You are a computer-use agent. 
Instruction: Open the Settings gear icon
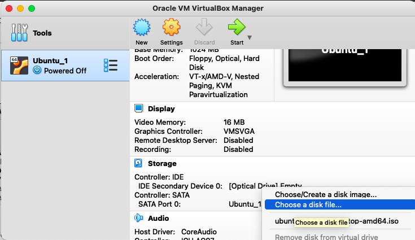pyautogui.click(x=171, y=27)
